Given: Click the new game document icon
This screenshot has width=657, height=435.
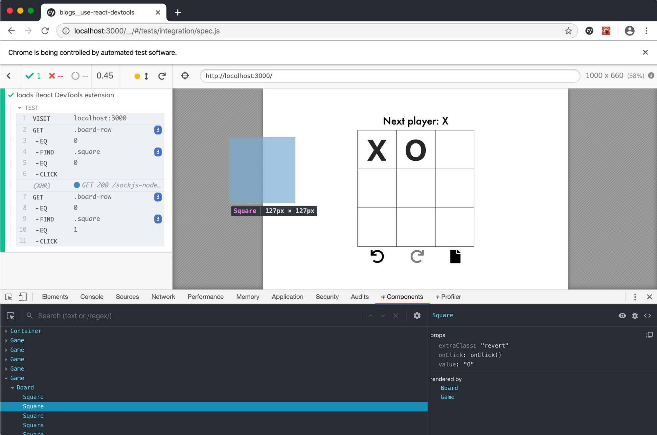Looking at the screenshot, I should [x=455, y=256].
